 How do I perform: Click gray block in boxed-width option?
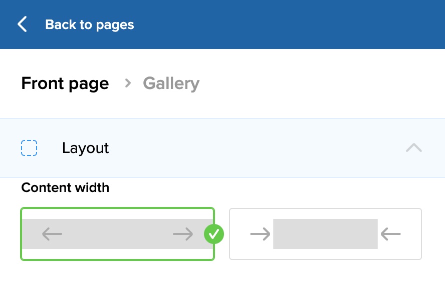(325, 233)
